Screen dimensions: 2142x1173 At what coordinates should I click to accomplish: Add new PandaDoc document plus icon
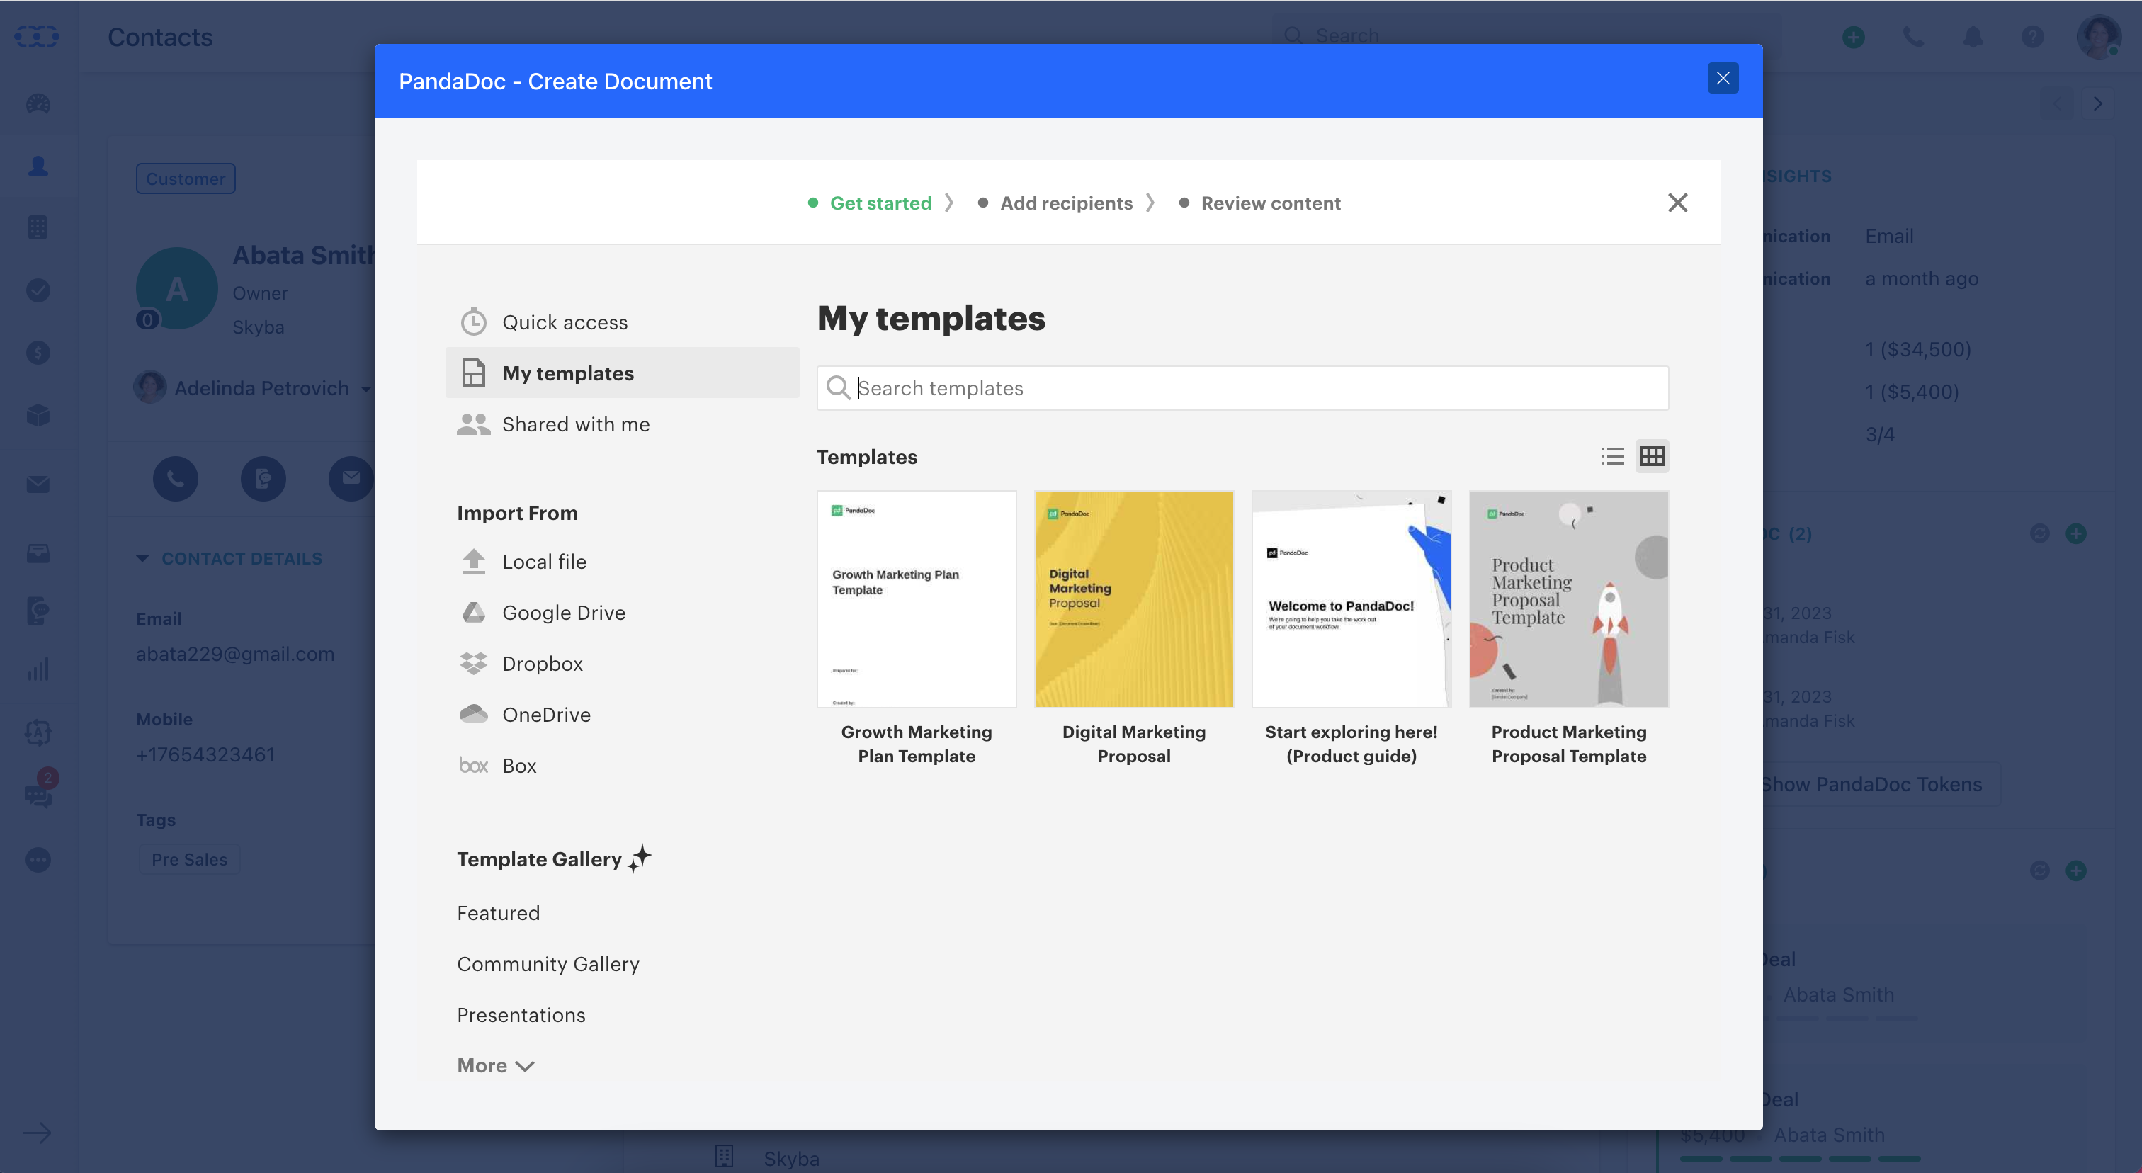[2075, 533]
